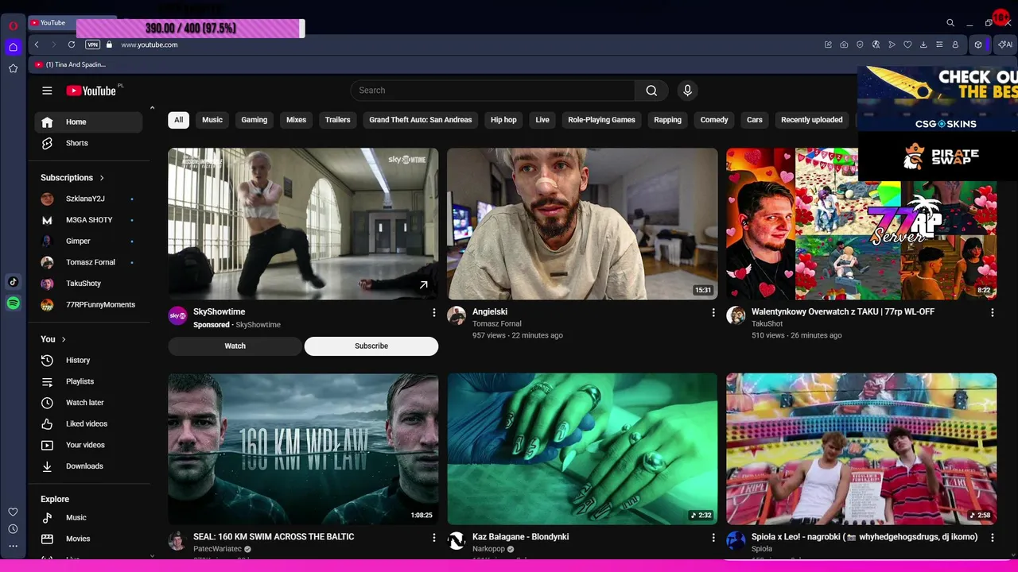1018x572 pixels.
Task: Click the profile account icon in the toolbar
Action: pyautogui.click(x=955, y=44)
